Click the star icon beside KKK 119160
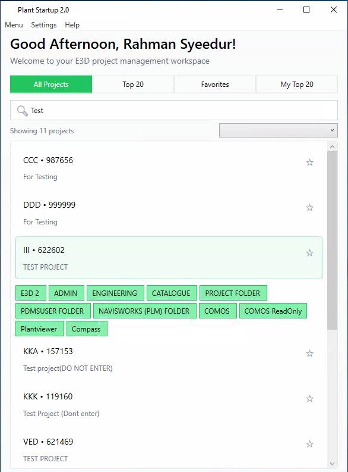348x472 pixels. coord(309,399)
